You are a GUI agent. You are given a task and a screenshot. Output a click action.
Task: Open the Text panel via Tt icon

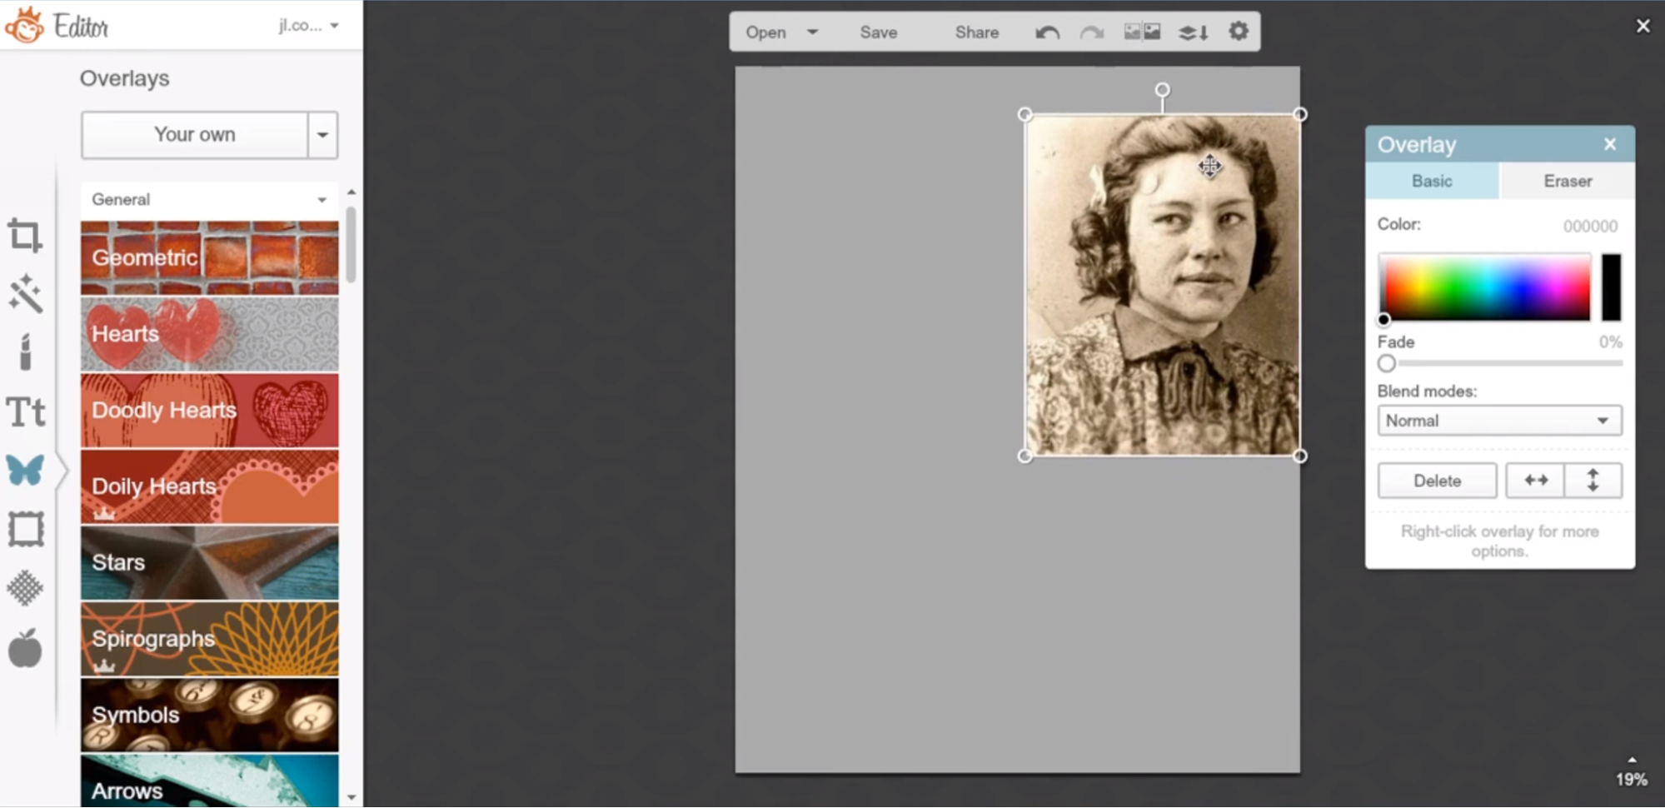pyautogui.click(x=25, y=411)
